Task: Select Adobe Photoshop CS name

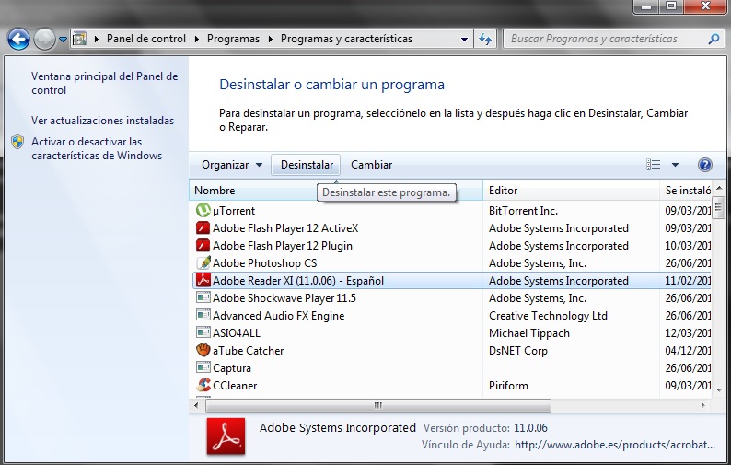Action: tap(265, 263)
